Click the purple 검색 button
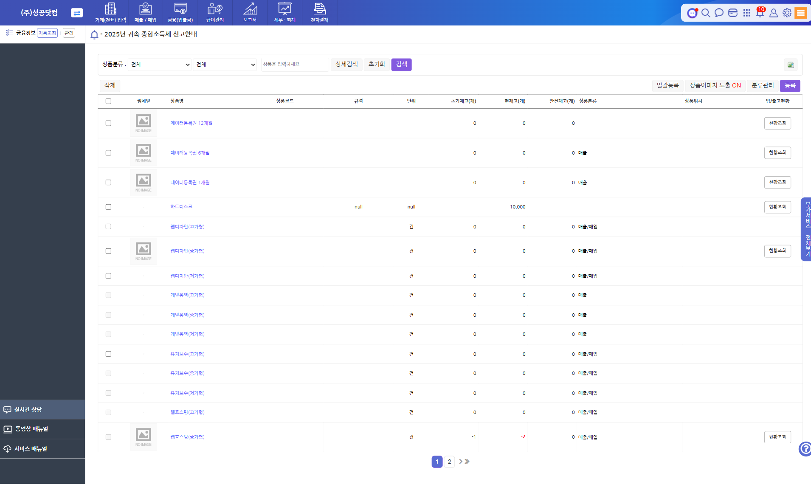The image size is (811, 487). (401, 64)
